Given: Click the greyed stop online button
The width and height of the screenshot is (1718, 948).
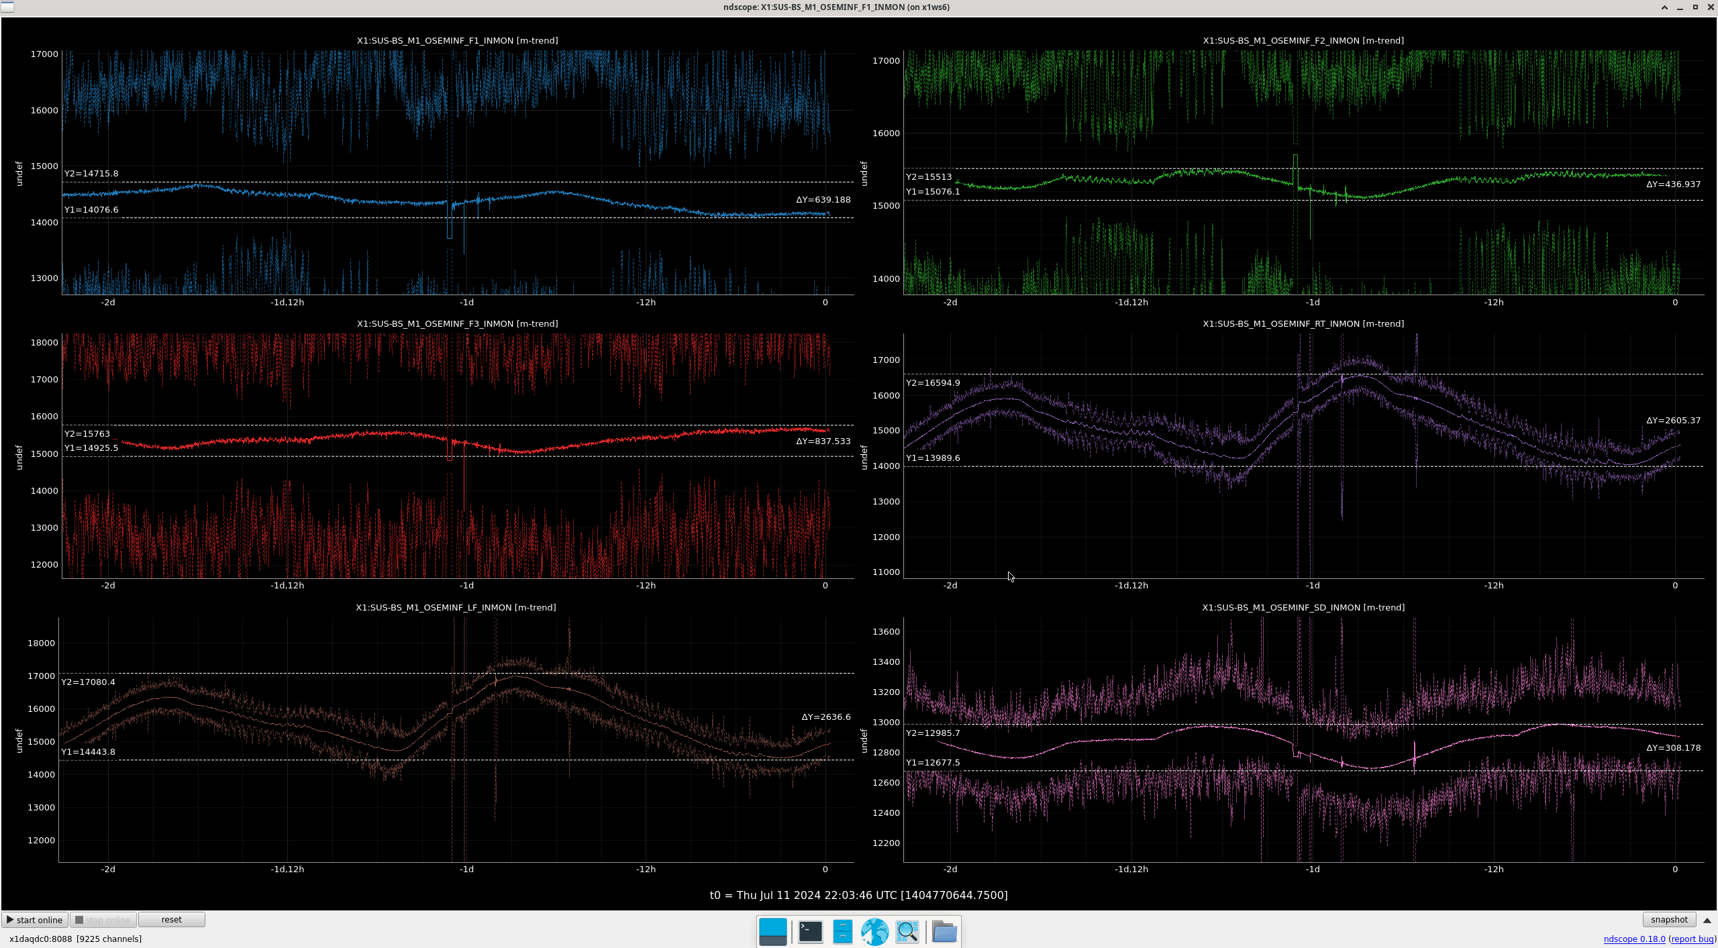Looking at the screenshot, I should coord(103,920).
